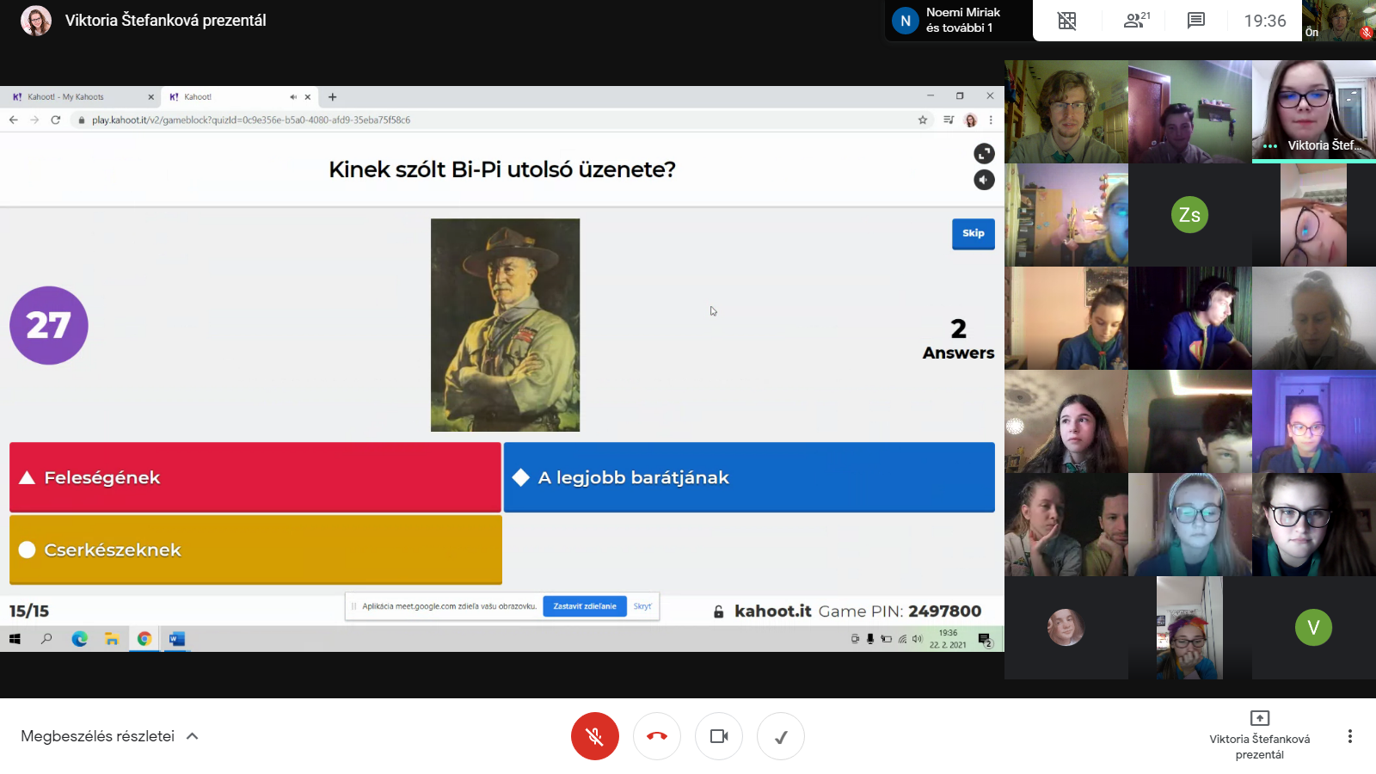The height and width of the screenshot is (774, 1376).
Task: Click presenter avatar beside Viktoria Štefanková prezentál
Action: [x=36, y=21]
